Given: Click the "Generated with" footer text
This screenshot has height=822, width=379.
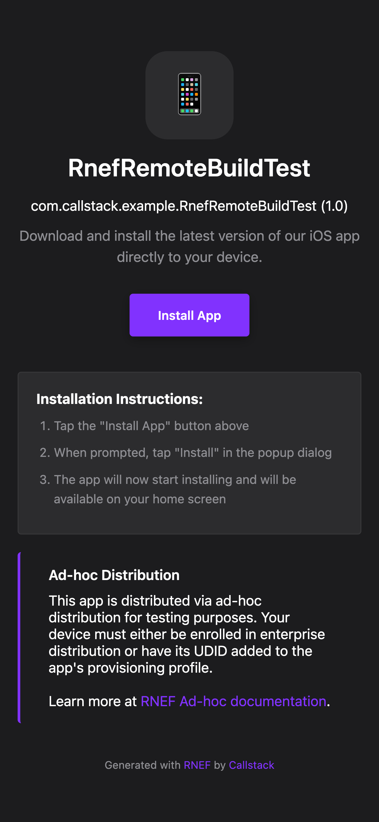Looking at the screenshot, I should pyautogui.click(x=142, y=765).
